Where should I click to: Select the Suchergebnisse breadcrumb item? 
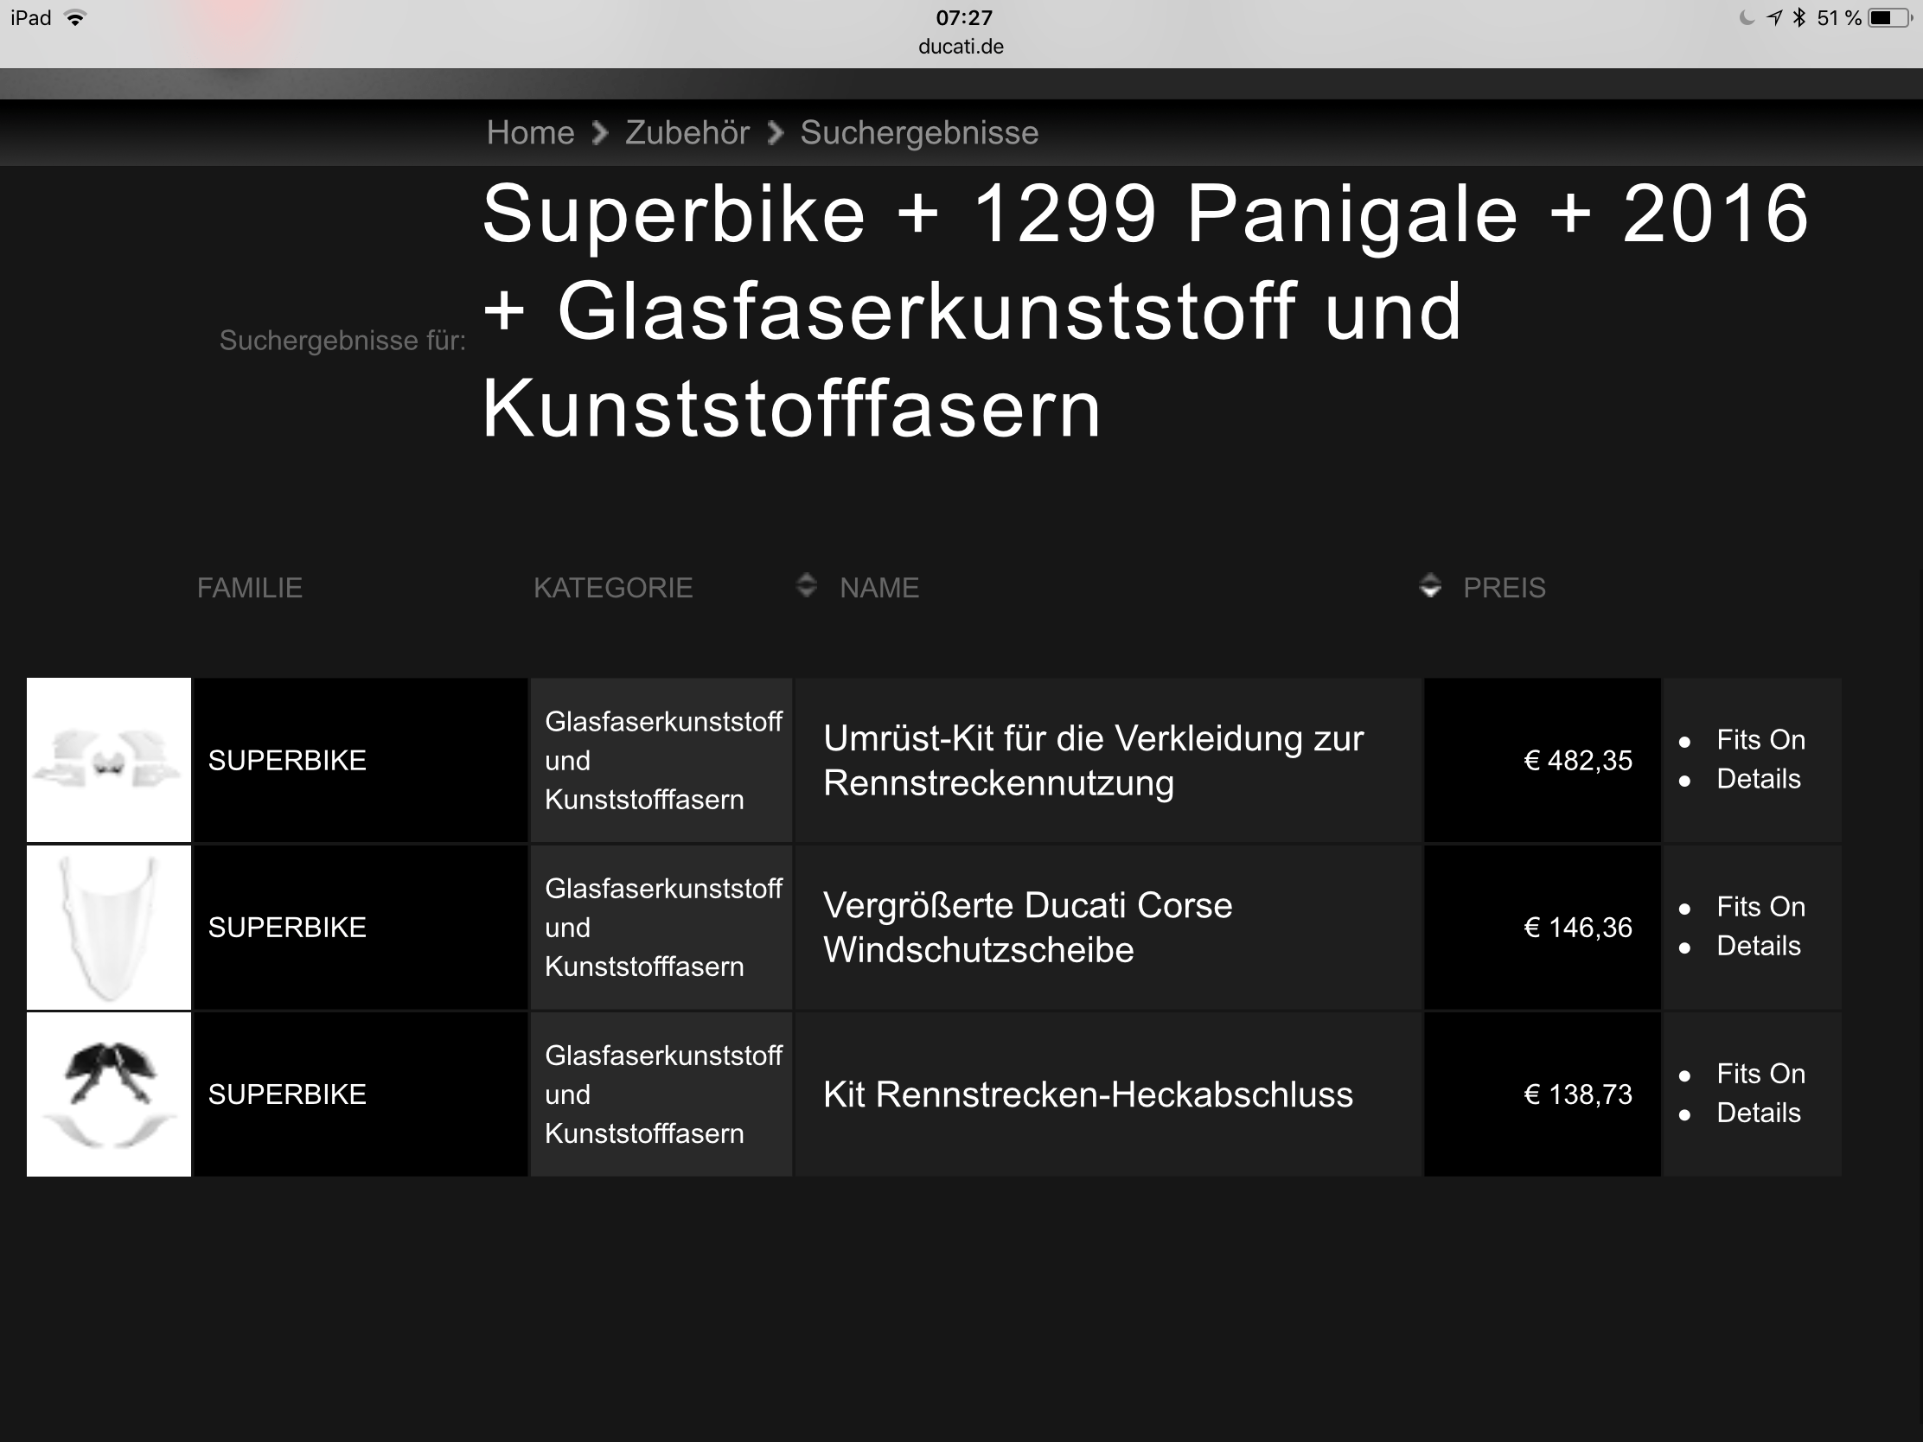pyautogui.click(x=919, y=133)
